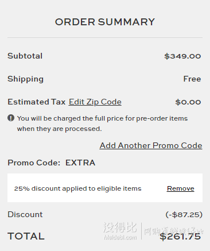Click the Meidebi.com watermark logo
This screenshot has width=210, height=251.
click(120, 231)
